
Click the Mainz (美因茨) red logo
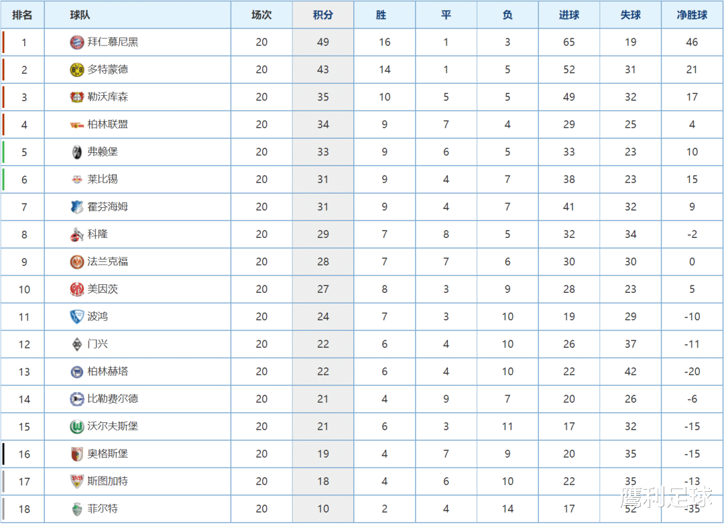pyautogui.click(x=76, y=289)
